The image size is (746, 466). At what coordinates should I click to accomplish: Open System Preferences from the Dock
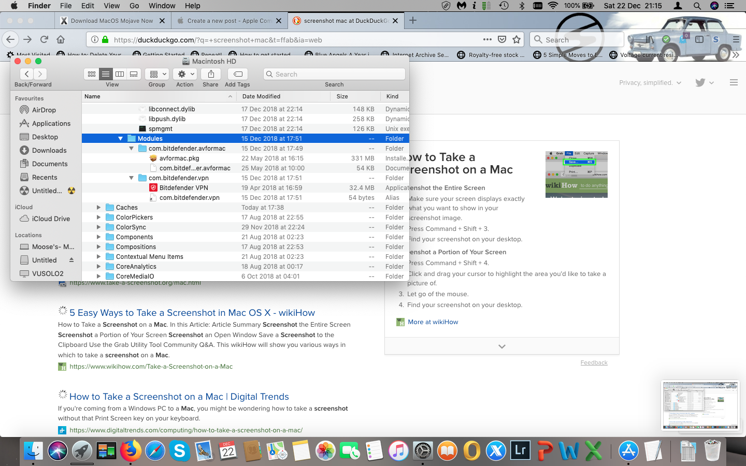423,451
